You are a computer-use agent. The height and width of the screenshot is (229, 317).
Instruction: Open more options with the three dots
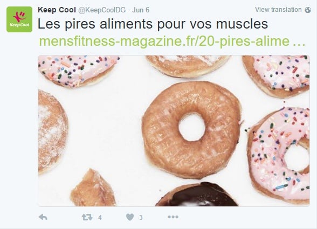point(173,217)
